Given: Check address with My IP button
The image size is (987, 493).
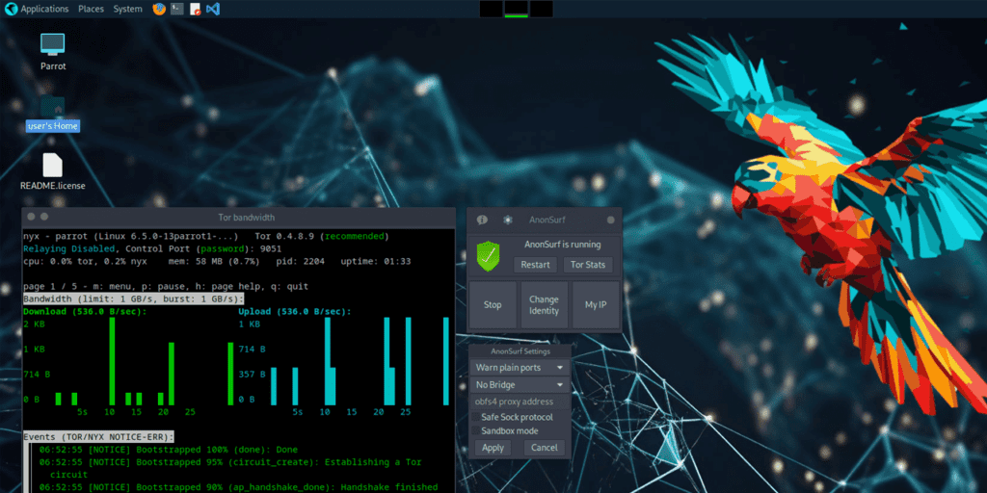Looking at the screenshot, I should point(596,305).
